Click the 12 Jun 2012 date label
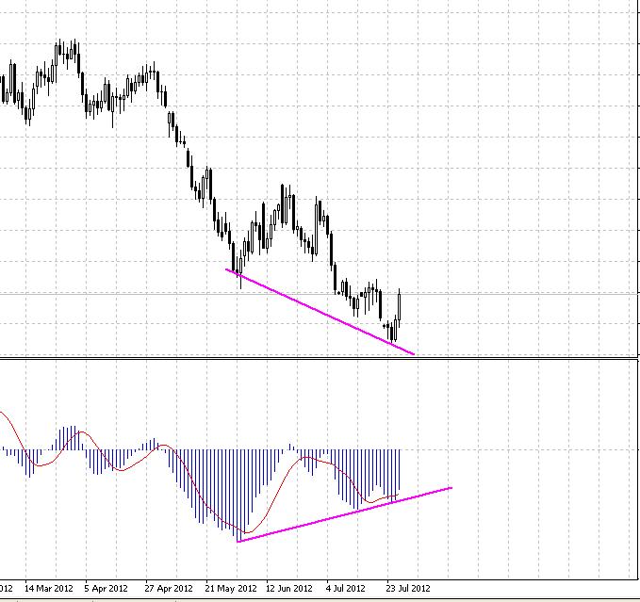 click(289, 589)
